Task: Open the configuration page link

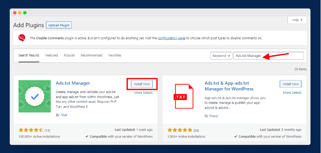Action: tap(171, 38)
